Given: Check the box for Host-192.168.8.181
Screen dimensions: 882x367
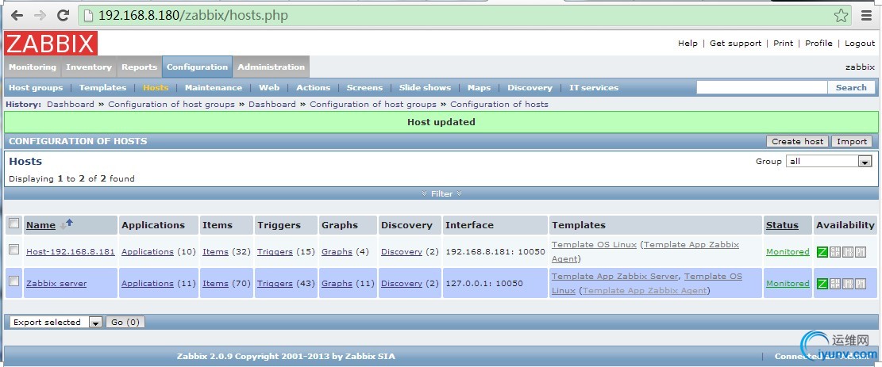Looking at the screenshot, I should click(x=14, y=249).
